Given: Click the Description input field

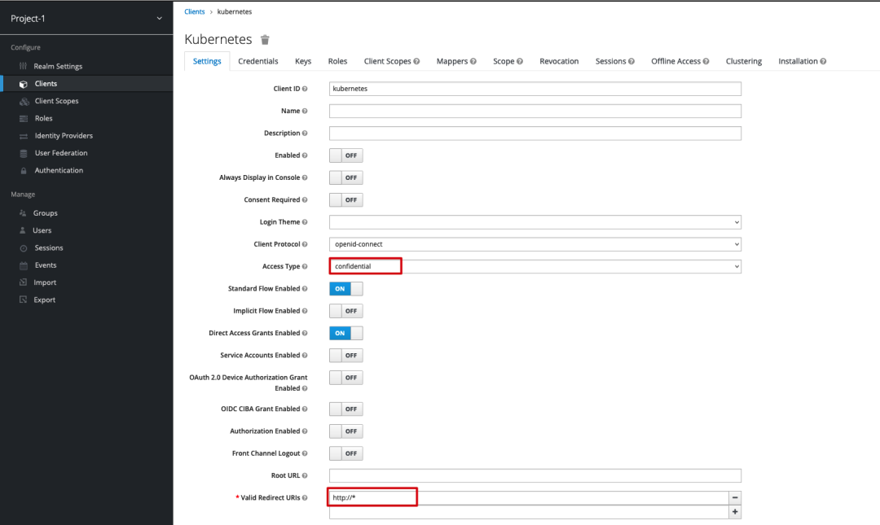Looking at the screenshot, I should click(535, 133).
